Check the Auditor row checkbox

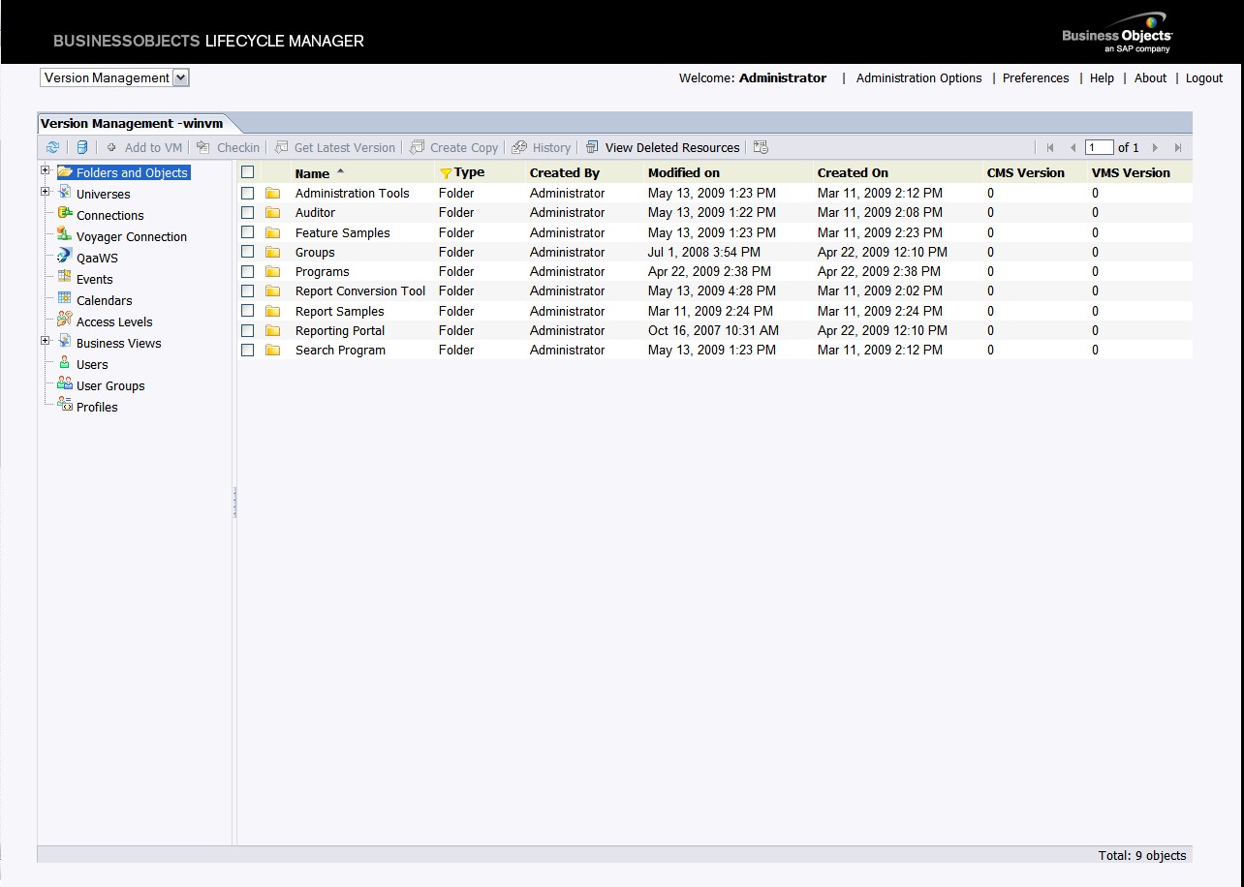pos(248,212)
